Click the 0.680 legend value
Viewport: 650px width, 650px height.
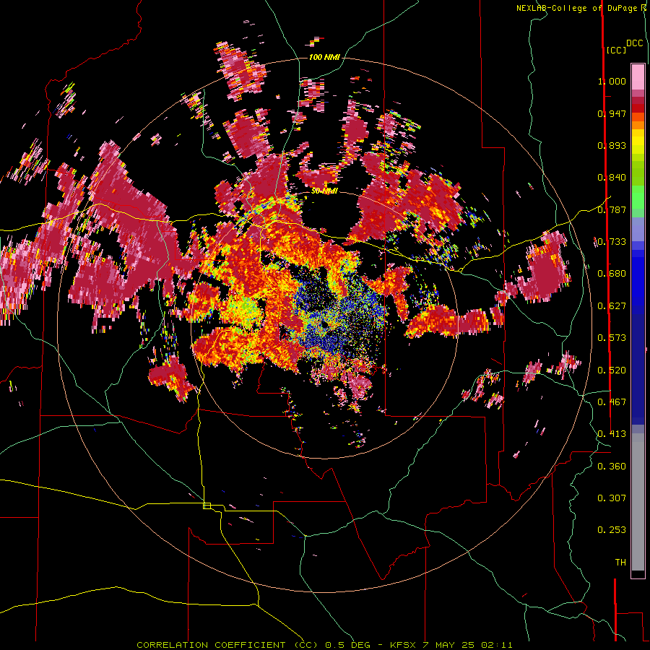612,274
